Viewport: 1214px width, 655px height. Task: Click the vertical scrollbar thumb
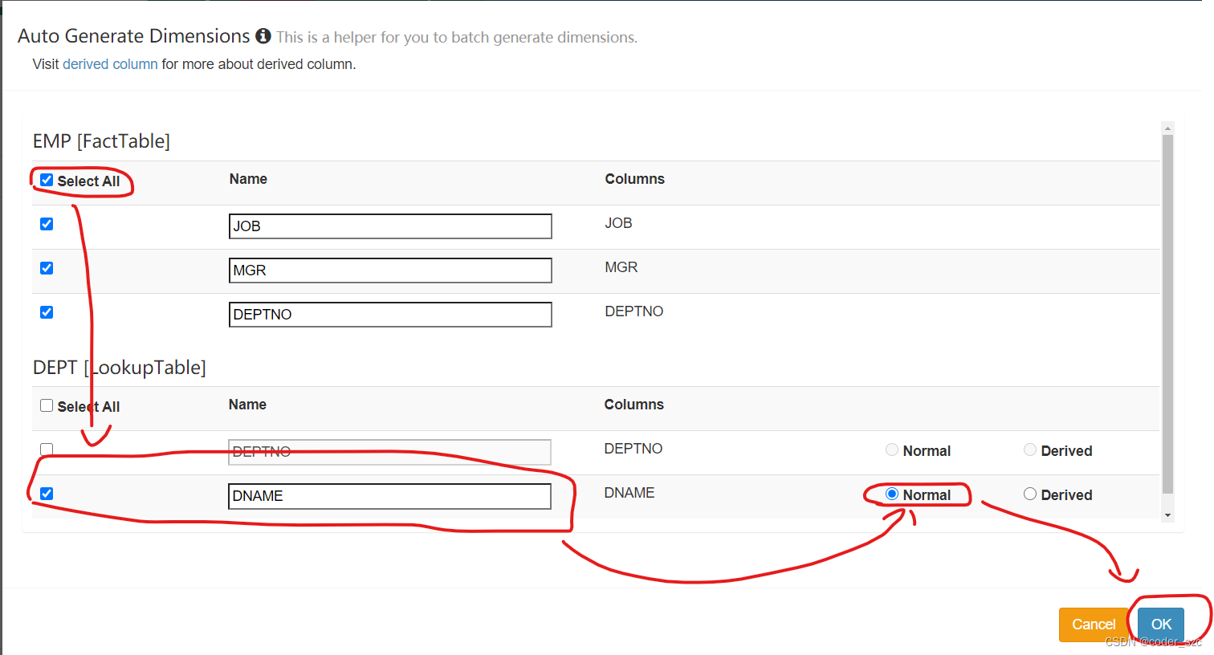[x=1168, y=314]
